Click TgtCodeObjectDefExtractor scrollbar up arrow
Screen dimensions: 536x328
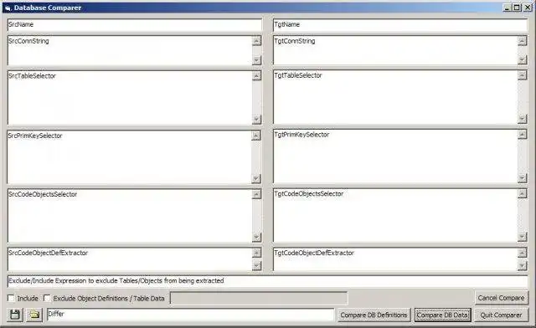522,254
